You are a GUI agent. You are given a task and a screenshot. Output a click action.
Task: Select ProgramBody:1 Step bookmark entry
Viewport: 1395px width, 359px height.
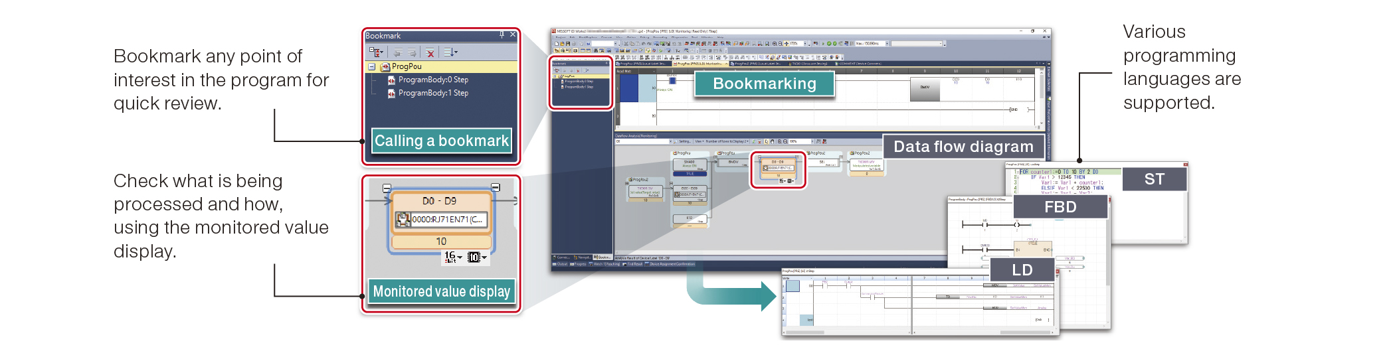click(x=432, y=93)
